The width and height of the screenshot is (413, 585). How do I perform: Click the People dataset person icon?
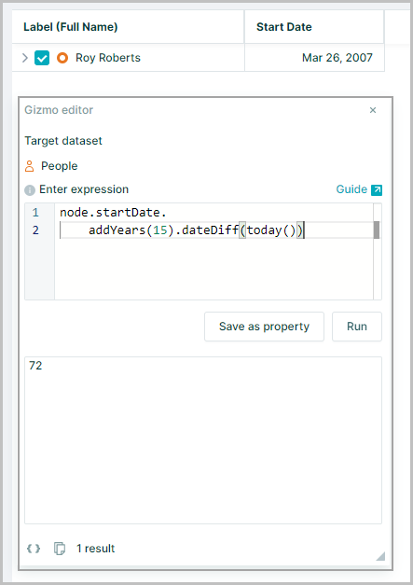pyautogui.click(x=30, y=166)
